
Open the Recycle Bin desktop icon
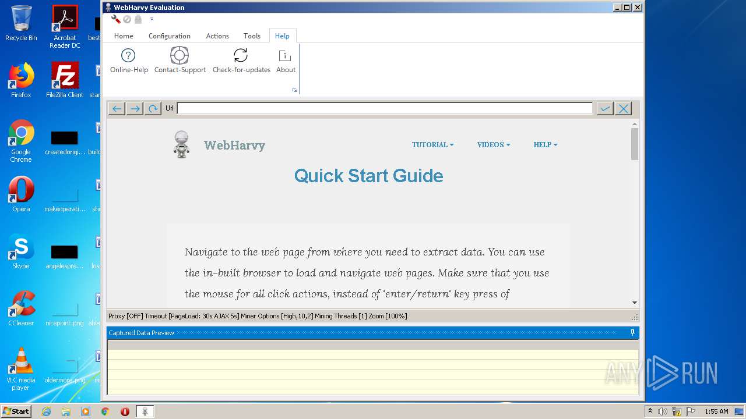pyautogui.click(x=21, y=23)
